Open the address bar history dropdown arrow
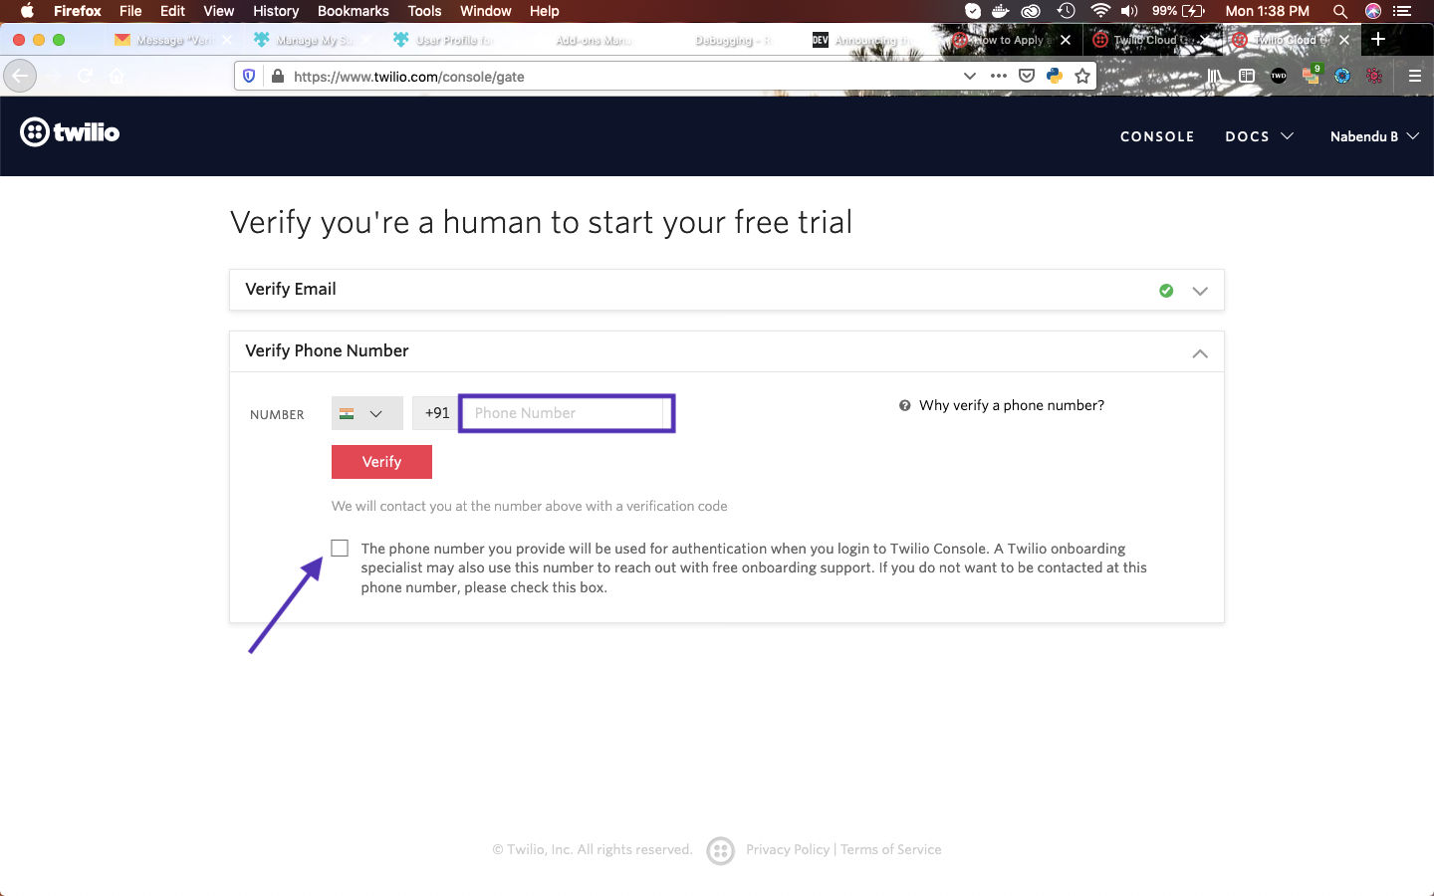The height and width of the screenshot is (896, 1434). pyautogui.click(x=970, y=76)
